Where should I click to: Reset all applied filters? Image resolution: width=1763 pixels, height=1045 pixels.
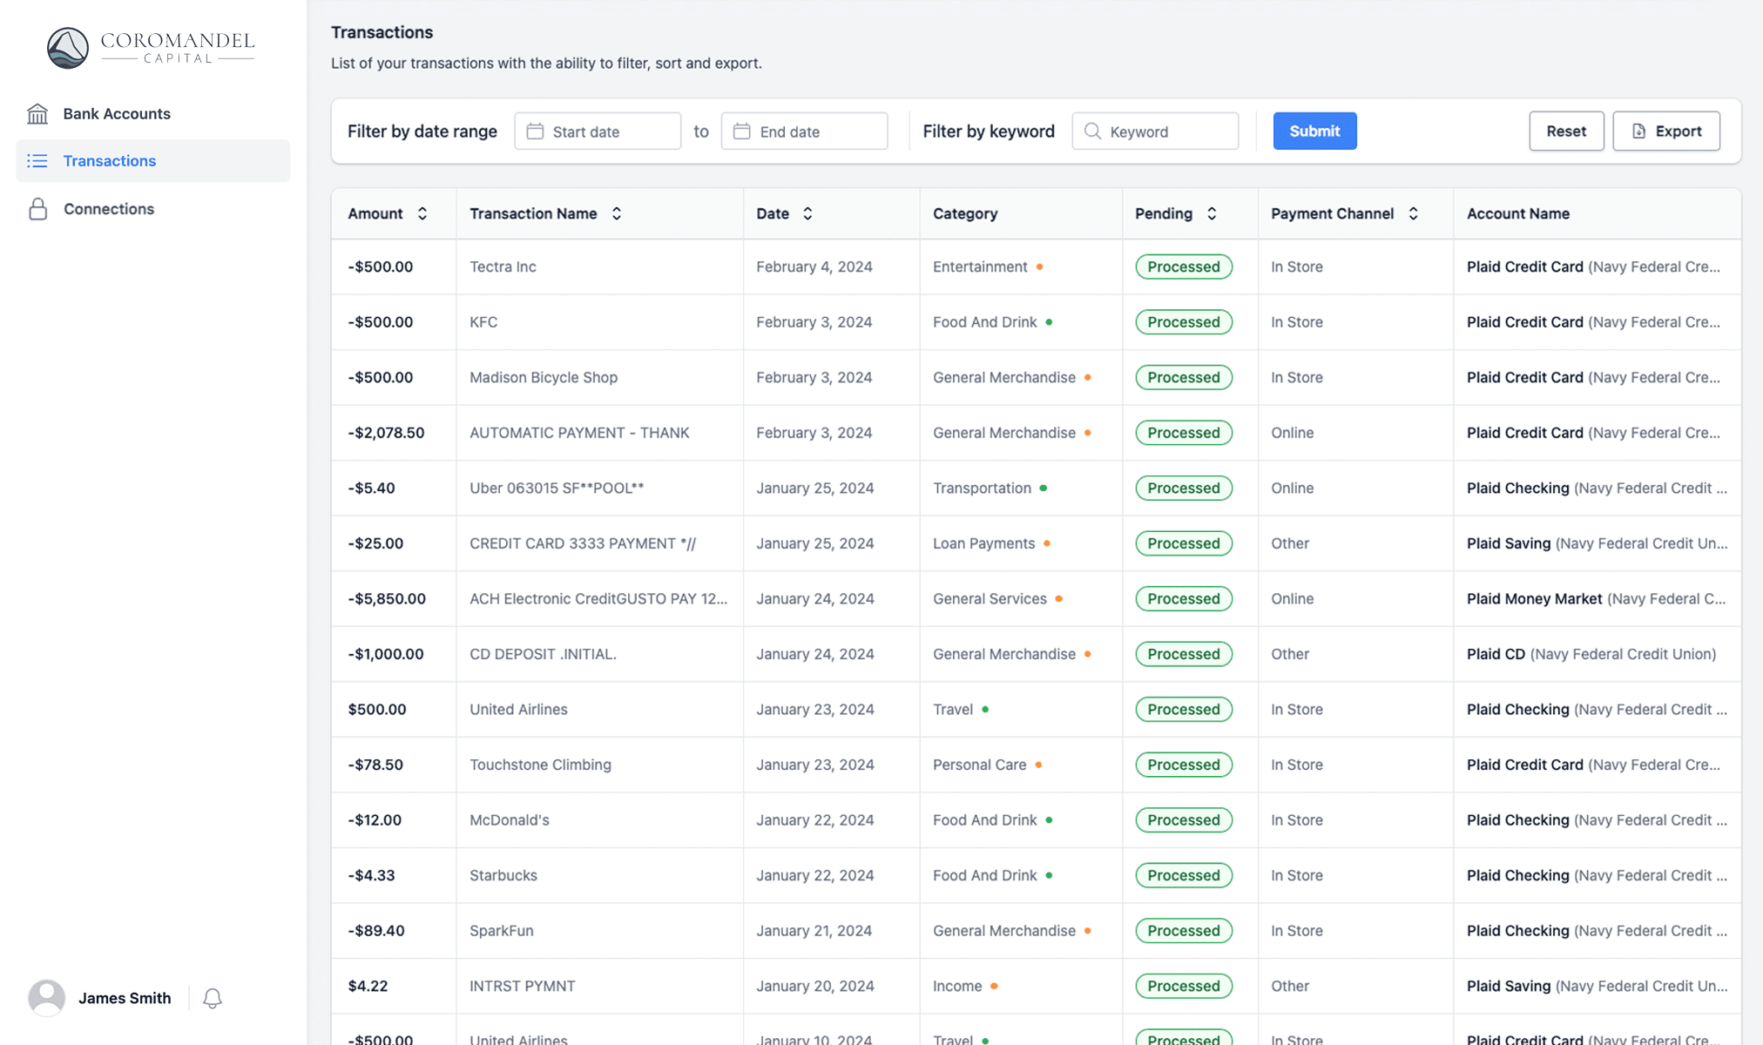1566,131
